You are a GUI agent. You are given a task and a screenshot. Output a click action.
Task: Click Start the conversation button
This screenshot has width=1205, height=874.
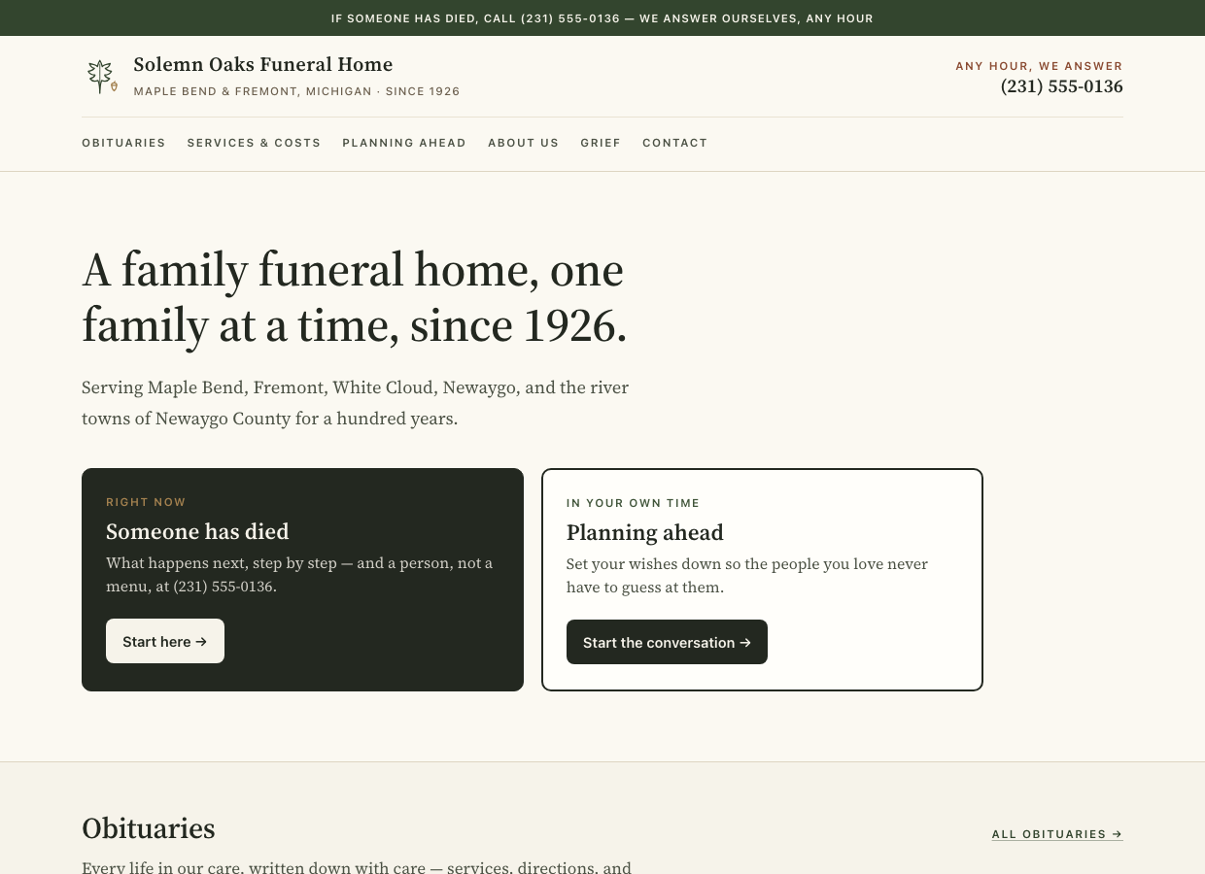(667, 642)
